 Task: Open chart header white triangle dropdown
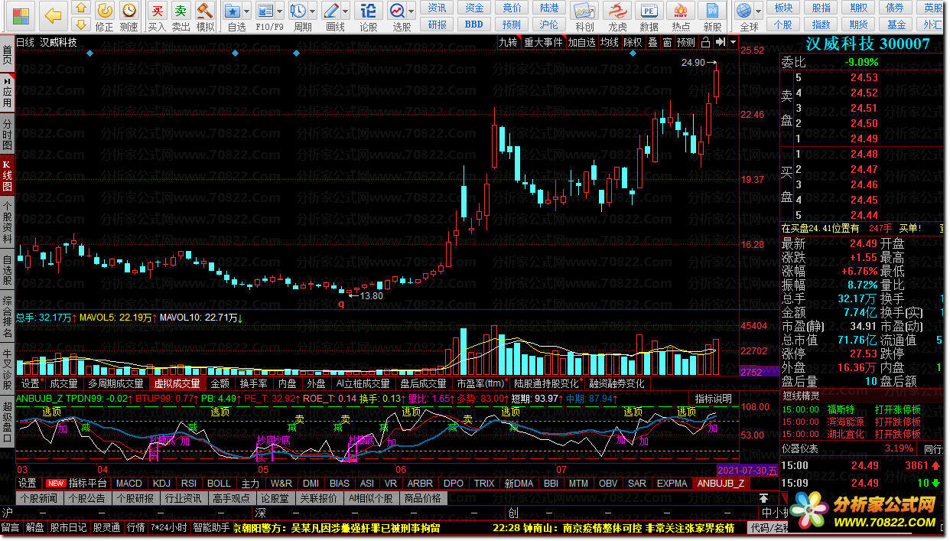[x=734, y=42]
